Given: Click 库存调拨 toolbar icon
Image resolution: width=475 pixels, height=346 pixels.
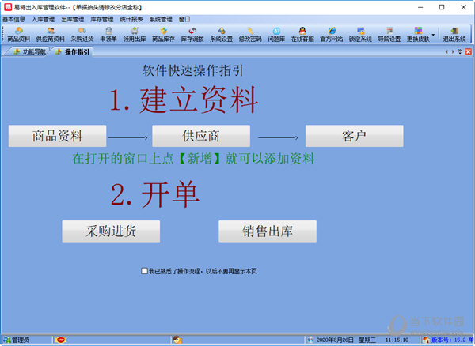Looking at the screenshot, I should pos(192,34).
